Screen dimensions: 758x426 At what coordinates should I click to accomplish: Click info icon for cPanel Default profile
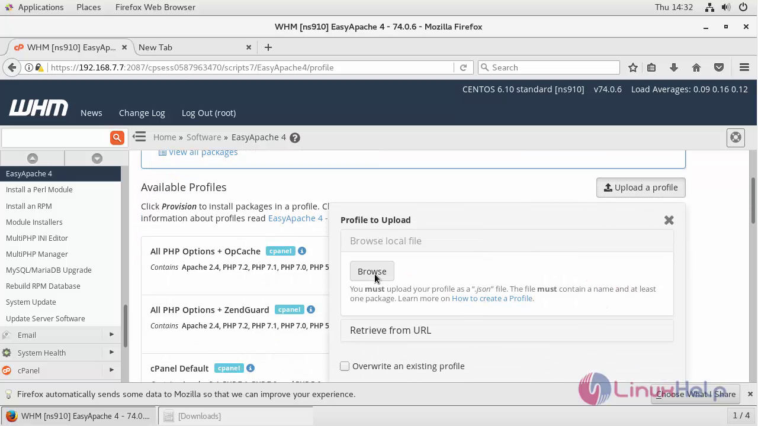(x=250, y=368)
